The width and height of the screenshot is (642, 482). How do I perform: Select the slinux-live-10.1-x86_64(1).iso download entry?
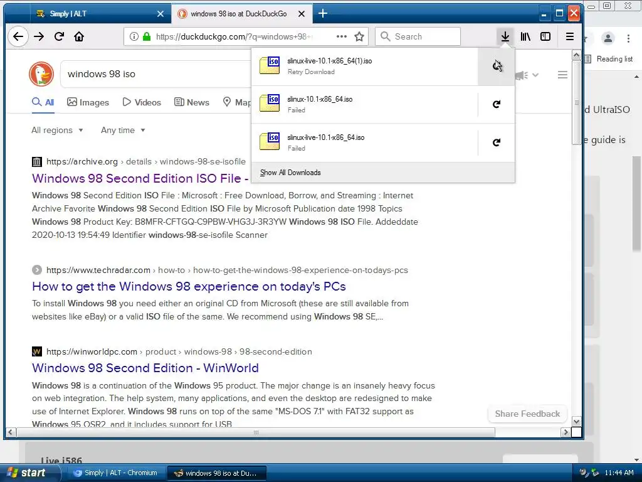tap(364, 66)
